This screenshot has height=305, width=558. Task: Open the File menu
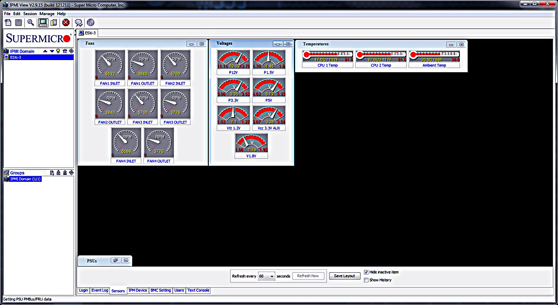coord(7,14)
